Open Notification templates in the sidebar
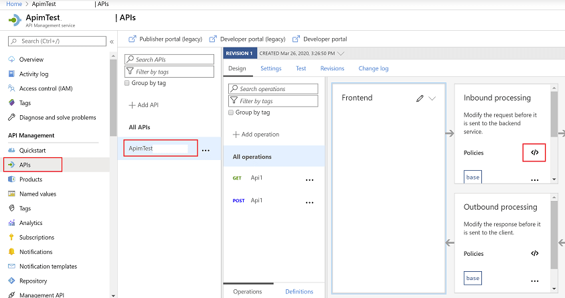The image size is (565, 298). pyautogui.click(x=48, y=267)
